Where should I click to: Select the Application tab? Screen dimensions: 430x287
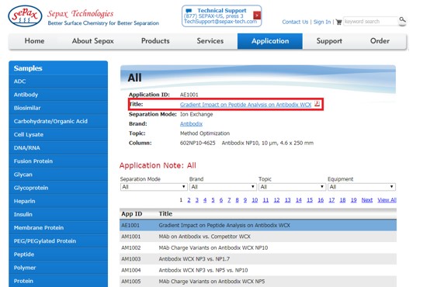(270, 41)
